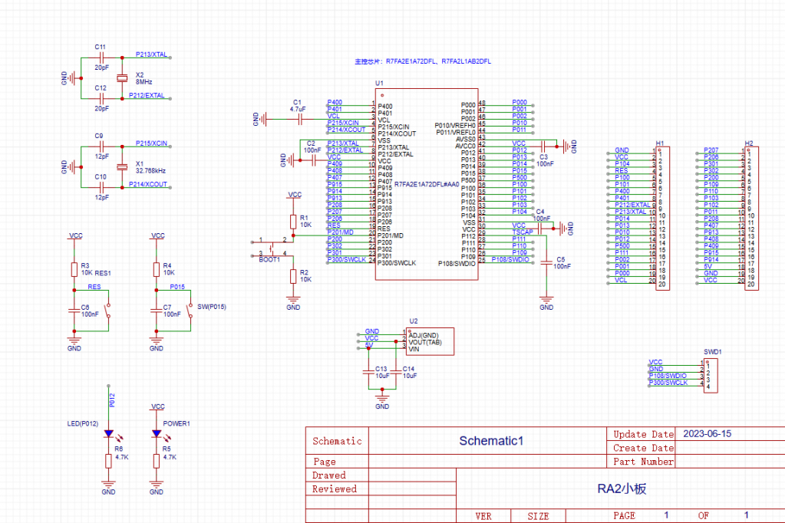Click the P201/MD net label

(341, 232)
